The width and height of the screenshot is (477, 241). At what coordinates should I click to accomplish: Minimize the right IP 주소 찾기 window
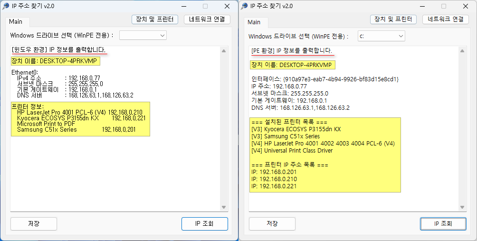[422, 6]
